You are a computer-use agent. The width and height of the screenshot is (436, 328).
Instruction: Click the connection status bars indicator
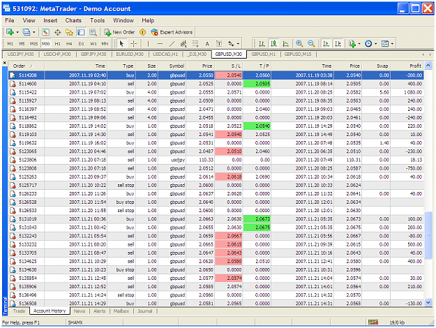tap(373, 322)
